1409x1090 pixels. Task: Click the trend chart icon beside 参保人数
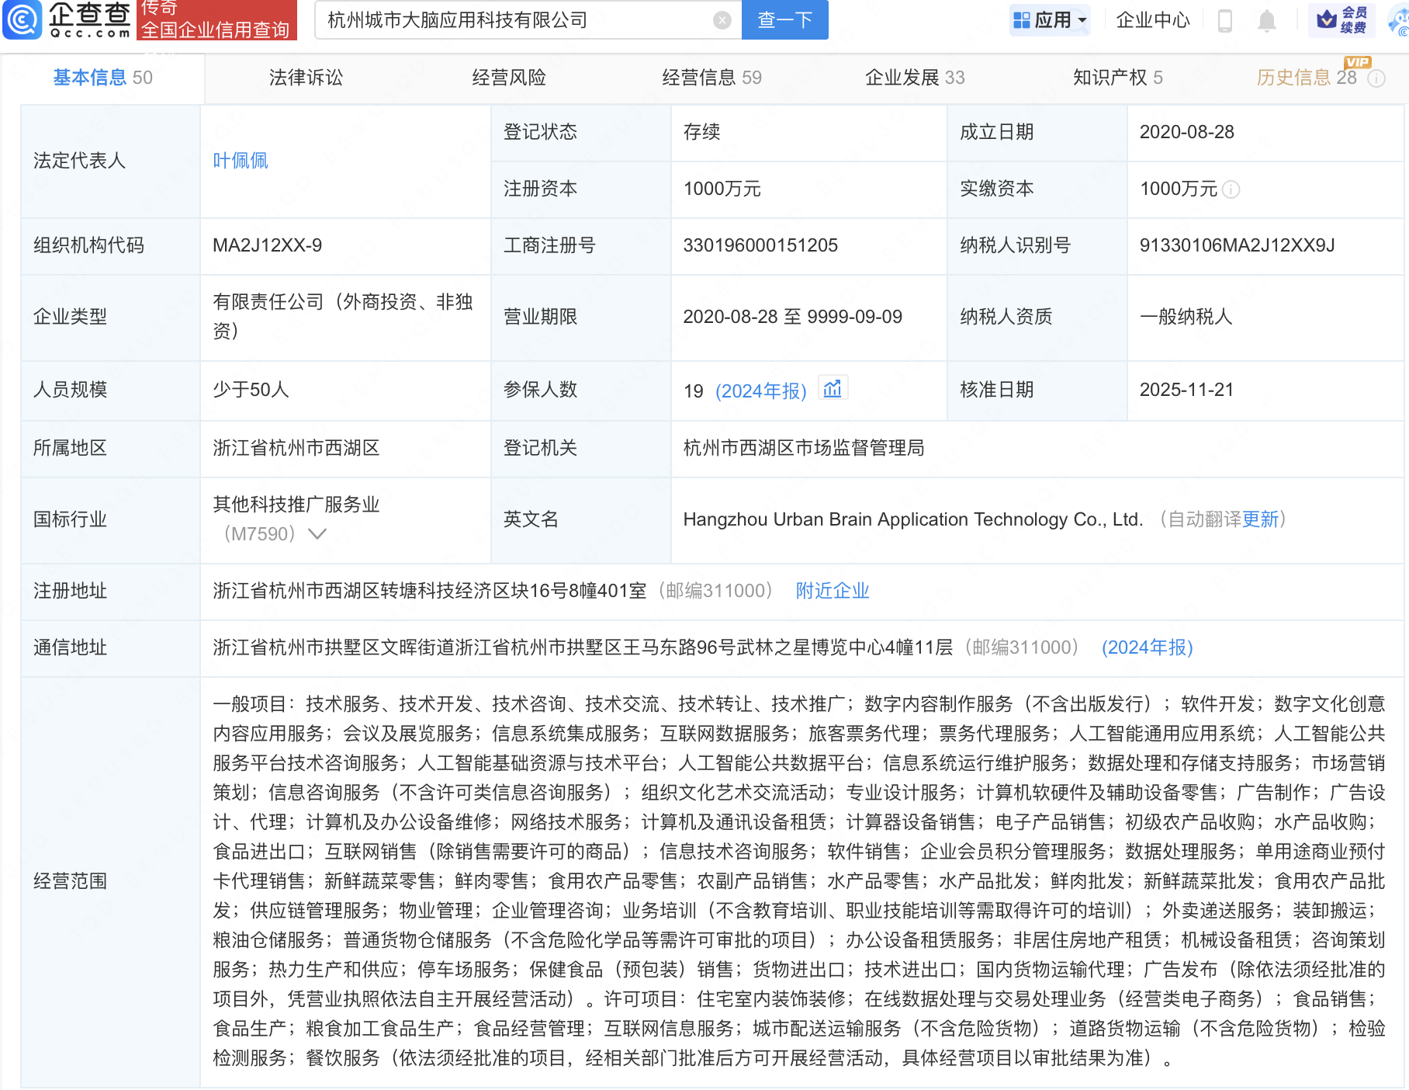pos(833,387)
